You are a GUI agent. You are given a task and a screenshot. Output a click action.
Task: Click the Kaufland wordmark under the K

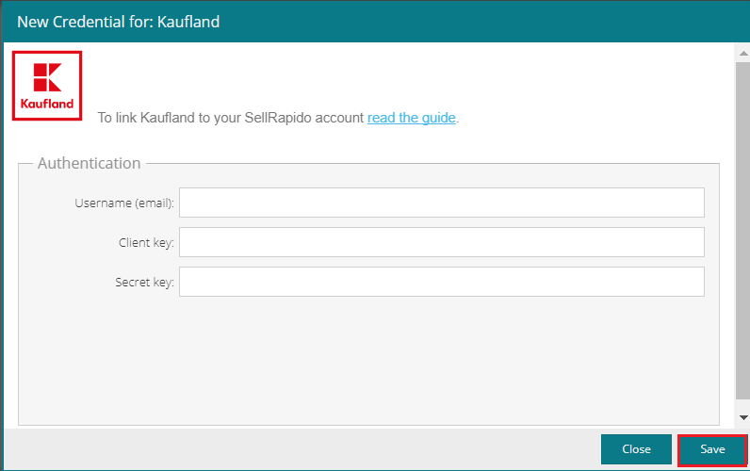47,104
